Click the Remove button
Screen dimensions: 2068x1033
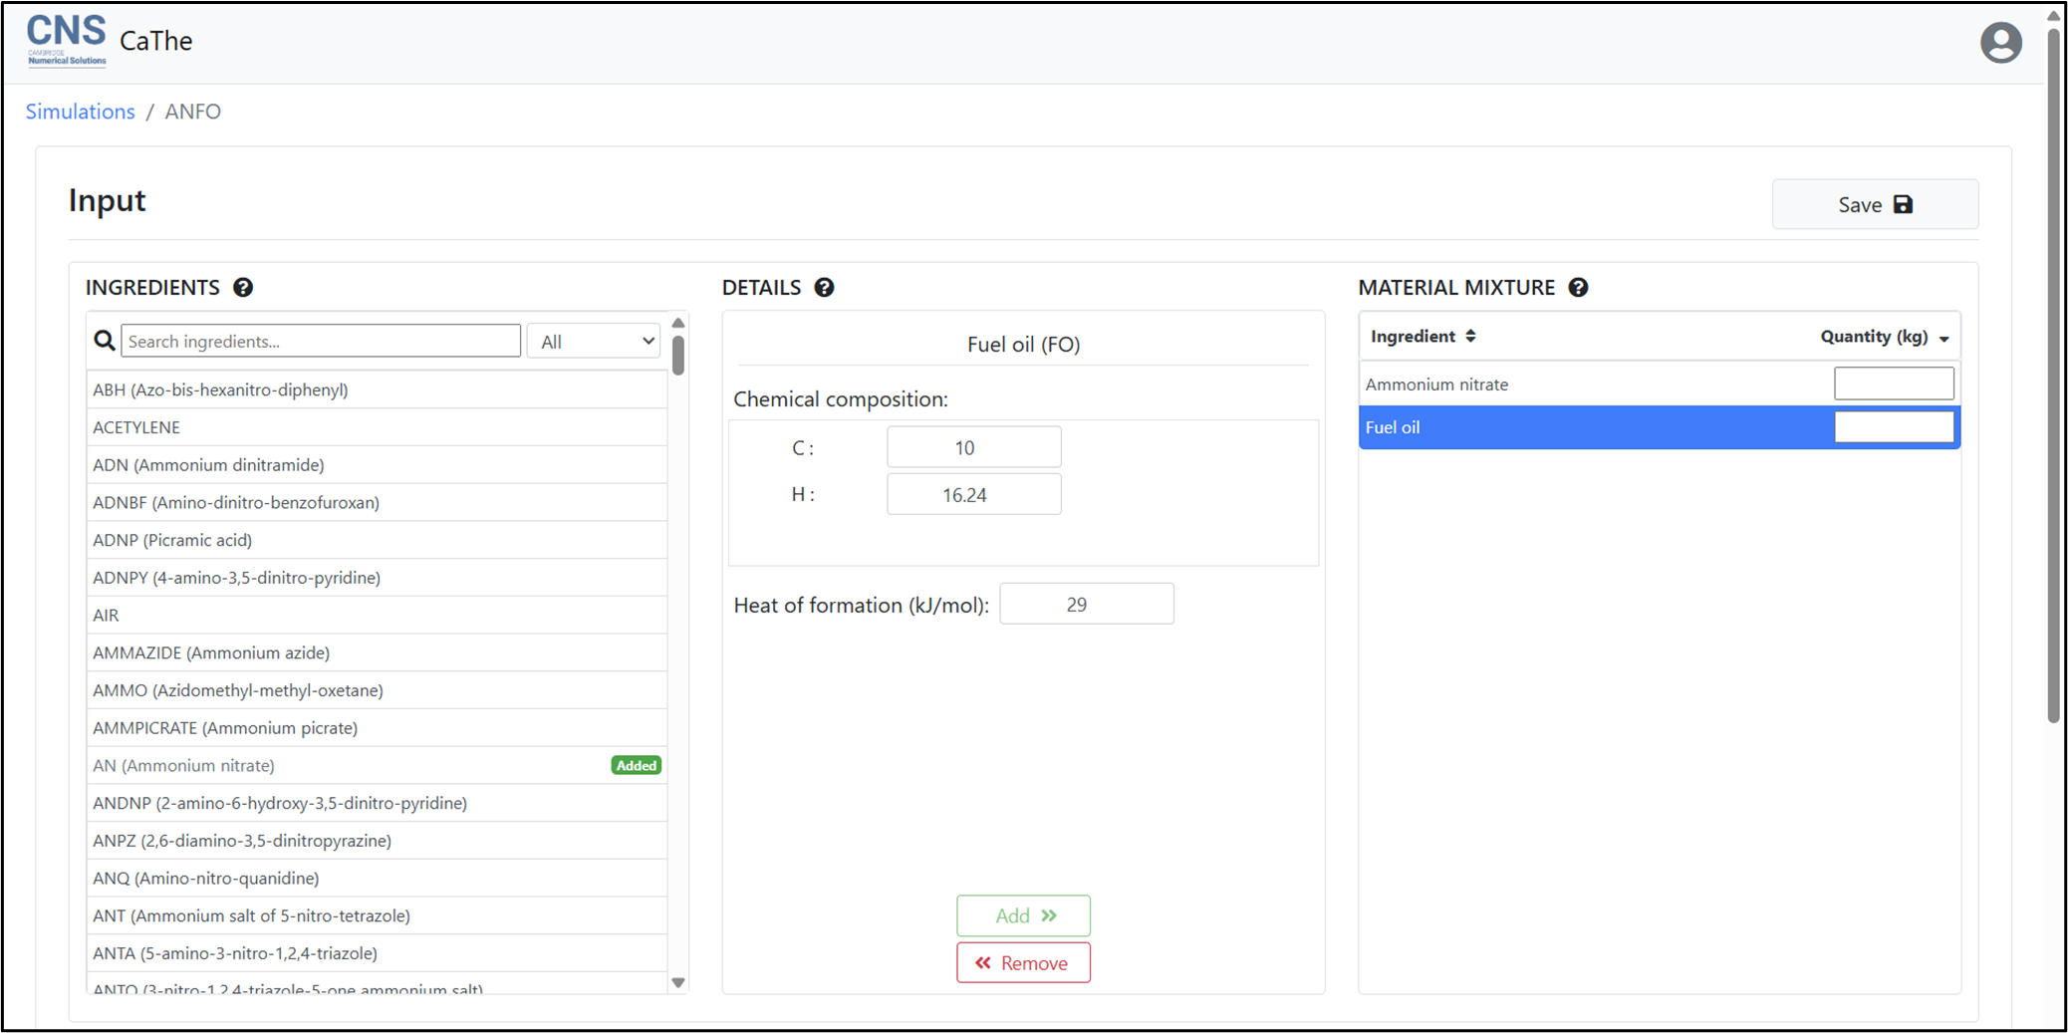coord(1023,963)
